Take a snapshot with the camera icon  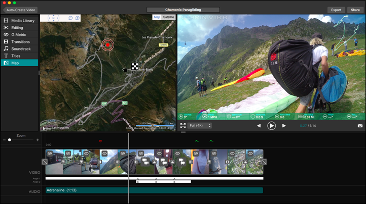[360, 126]
